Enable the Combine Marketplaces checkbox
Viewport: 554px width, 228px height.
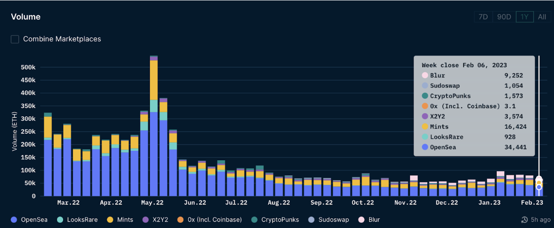15,39
